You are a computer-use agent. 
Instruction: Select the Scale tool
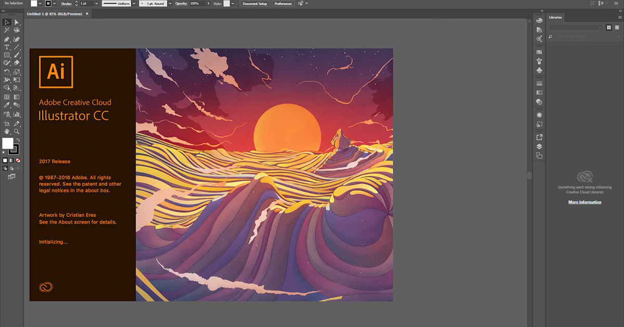(x=17, y=72)
